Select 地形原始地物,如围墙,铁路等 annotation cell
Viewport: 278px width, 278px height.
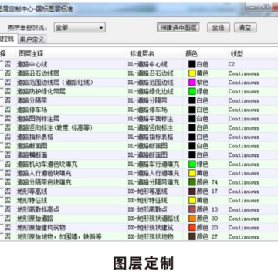point(59,236)
